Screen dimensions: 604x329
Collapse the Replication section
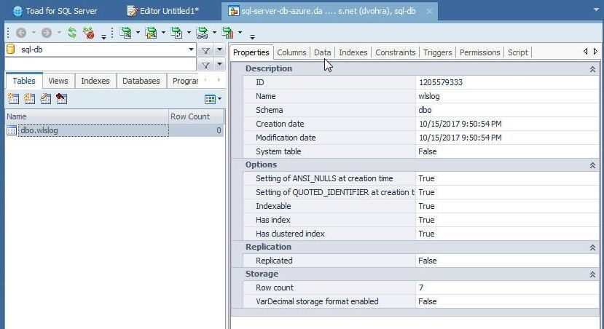592,247
